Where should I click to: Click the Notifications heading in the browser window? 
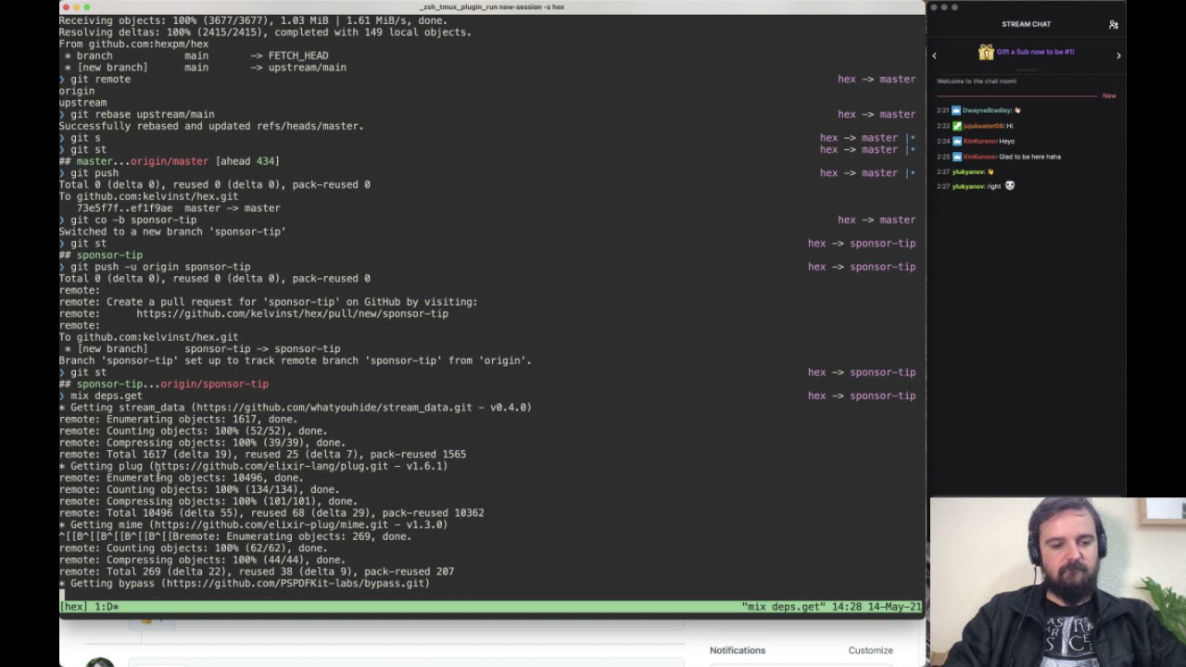pyautogui.click(x=738, y=650)
